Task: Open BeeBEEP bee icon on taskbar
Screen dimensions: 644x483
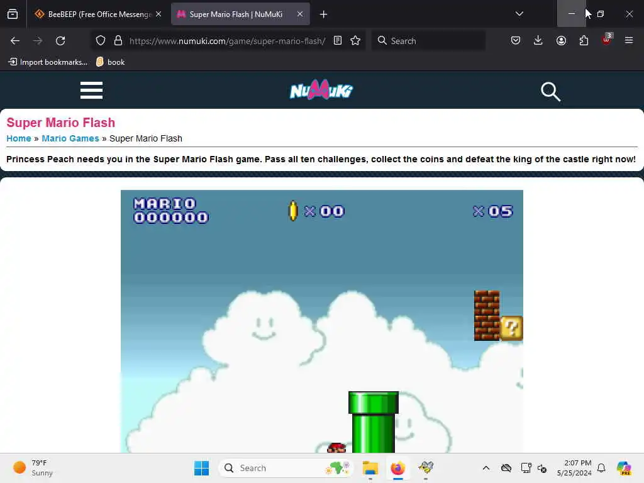Action: [426, 468]
